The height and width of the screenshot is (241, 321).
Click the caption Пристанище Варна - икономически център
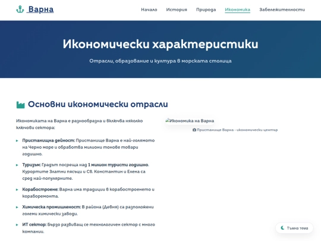click(237, 130)
